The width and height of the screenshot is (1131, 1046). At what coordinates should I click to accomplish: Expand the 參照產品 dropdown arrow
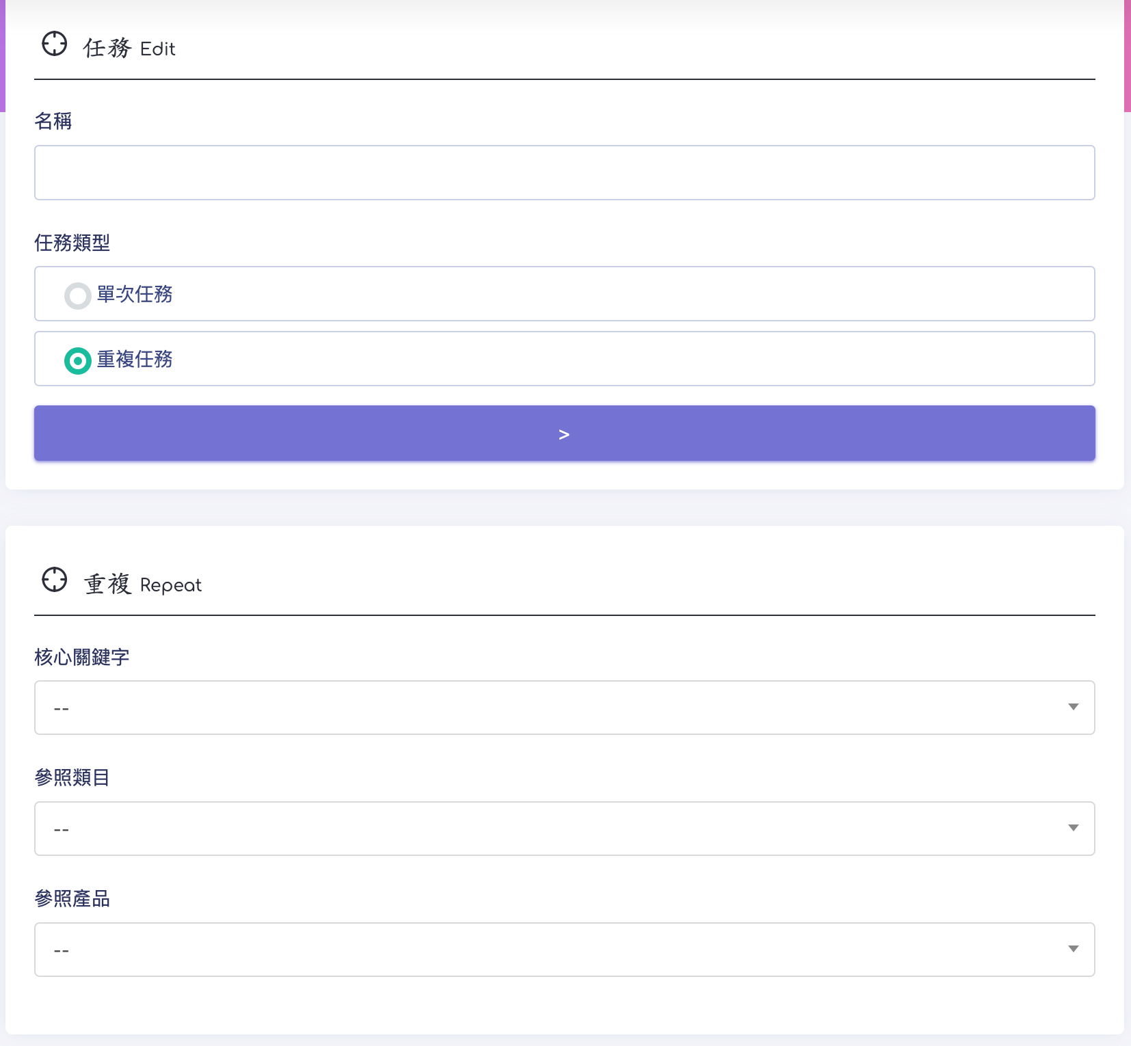tap(1073, 949)
